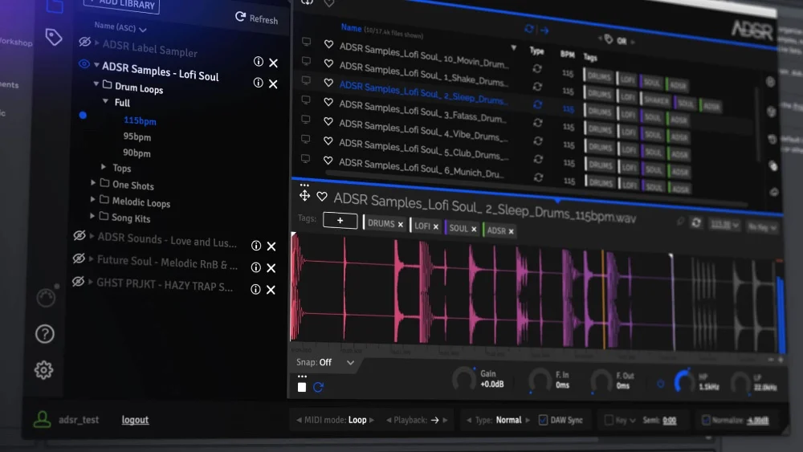The image size is (803, 452).
Task: Toggle visibility of Future Soul library
Action: (x=79, y=259)
